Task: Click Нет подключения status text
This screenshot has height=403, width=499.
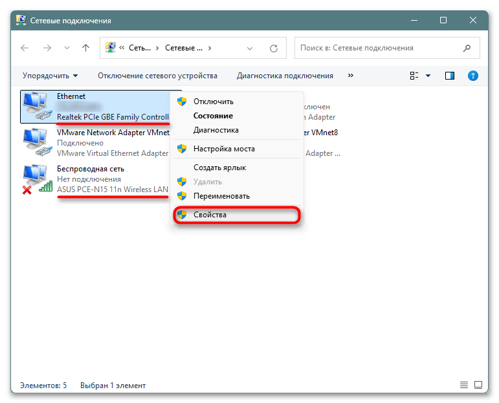Action: pyautogui.click(x=89, y=179)
